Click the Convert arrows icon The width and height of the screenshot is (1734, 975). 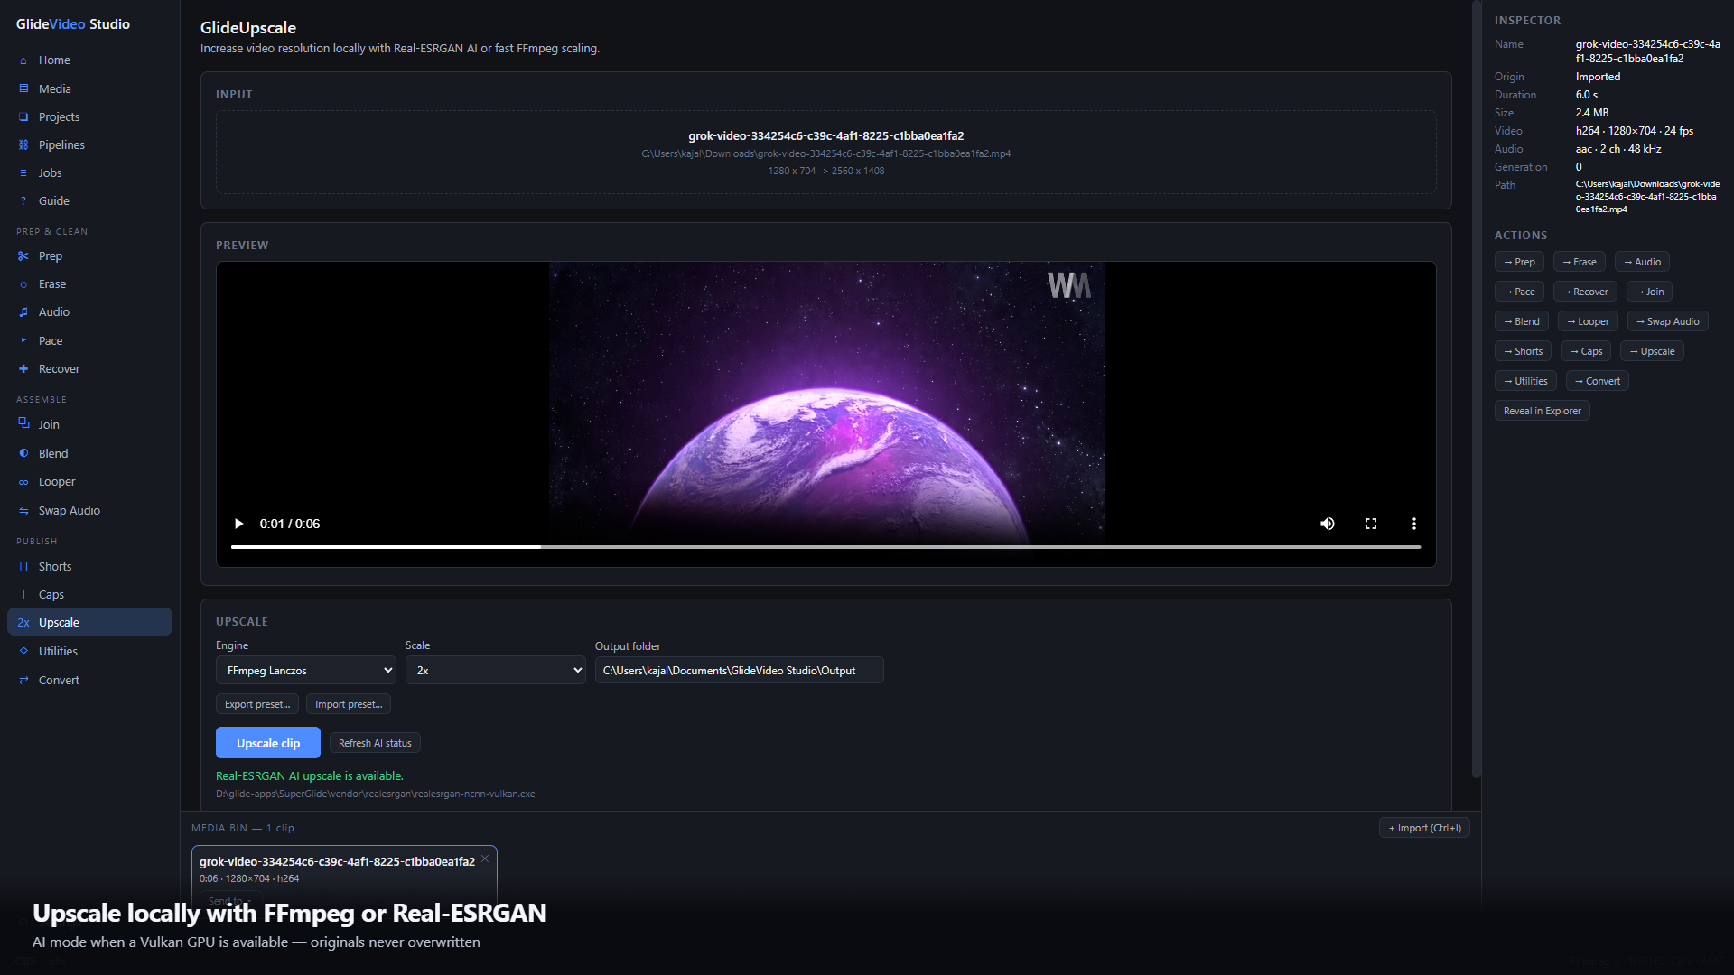point(23,680)
